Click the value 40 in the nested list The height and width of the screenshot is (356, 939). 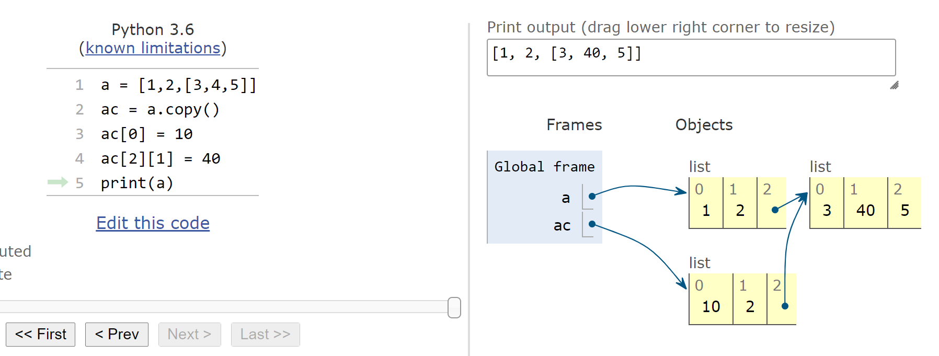(865, 210)
